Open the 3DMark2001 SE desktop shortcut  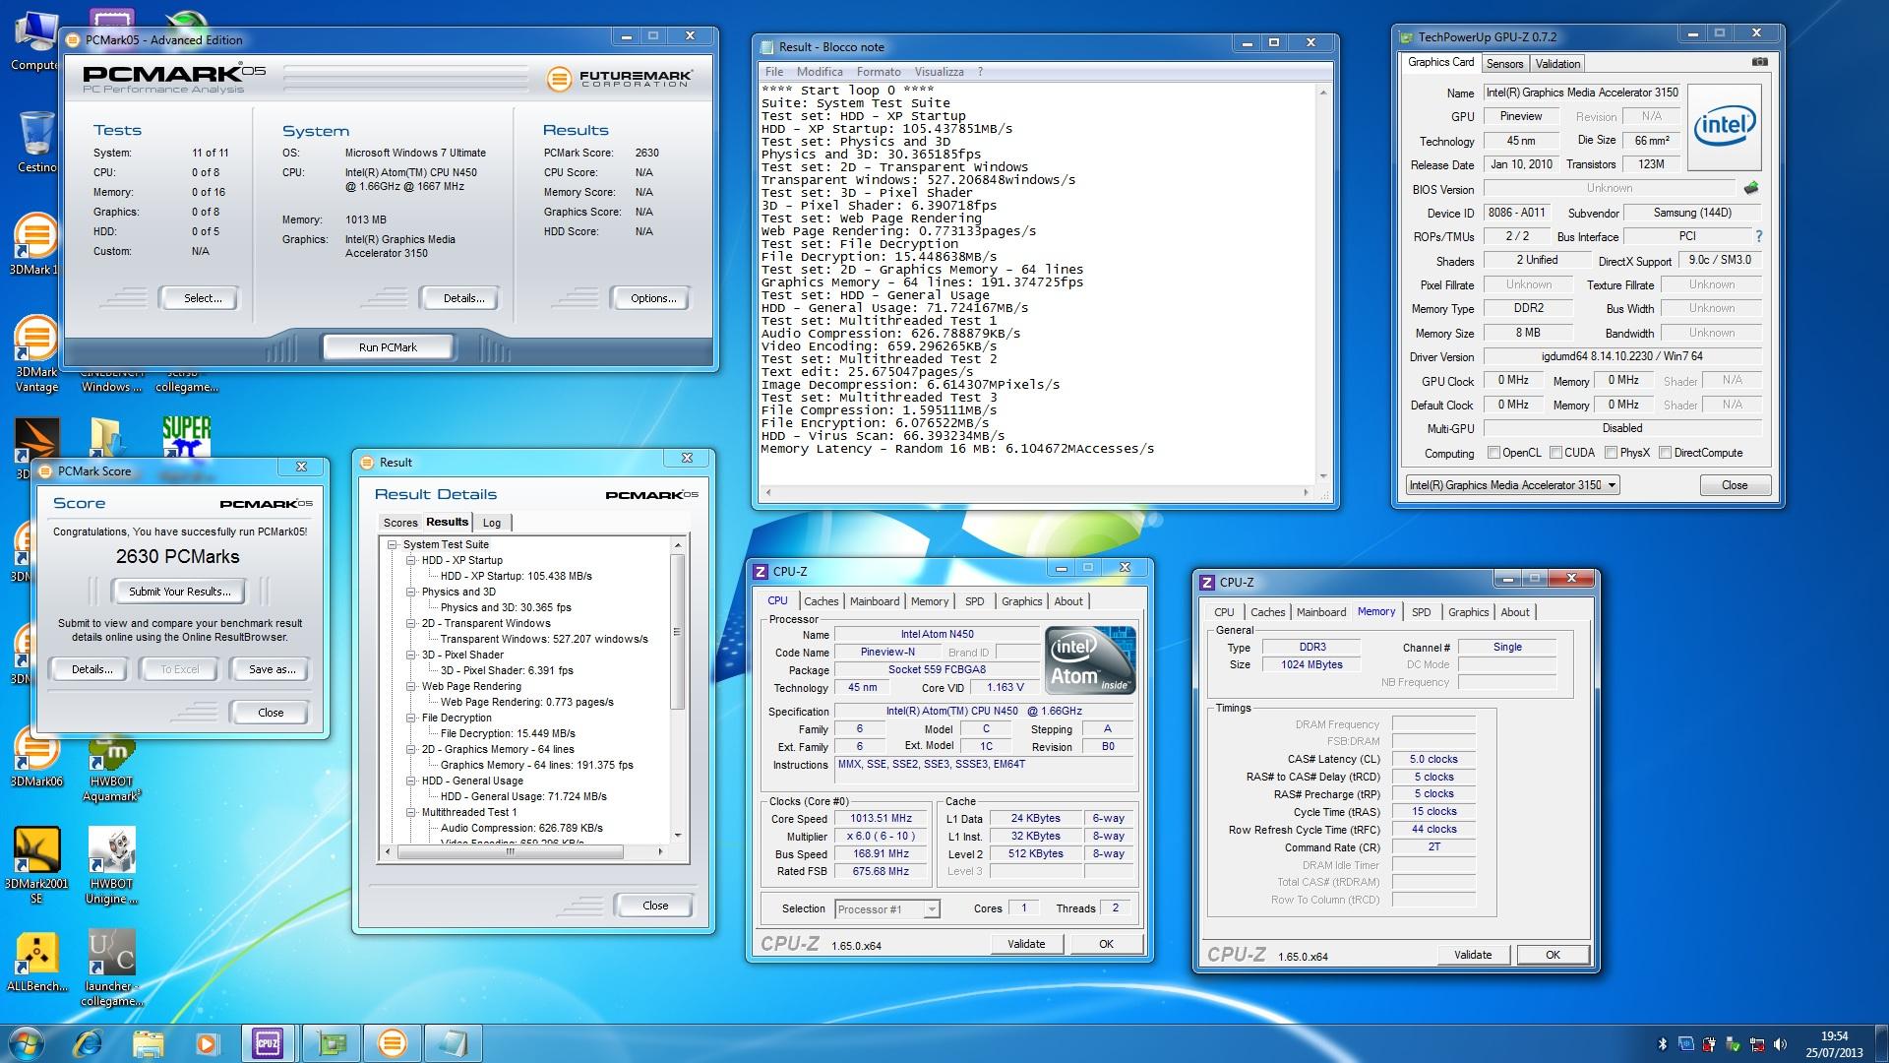click(36, 866)
